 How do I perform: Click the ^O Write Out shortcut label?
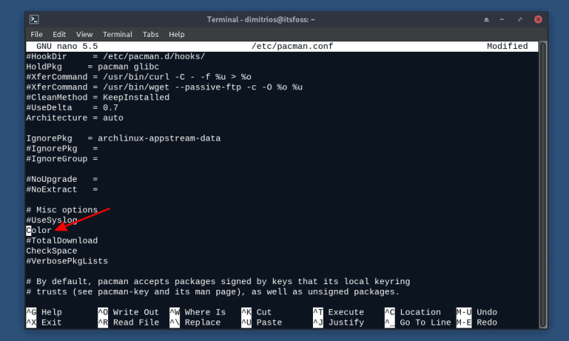128,313
